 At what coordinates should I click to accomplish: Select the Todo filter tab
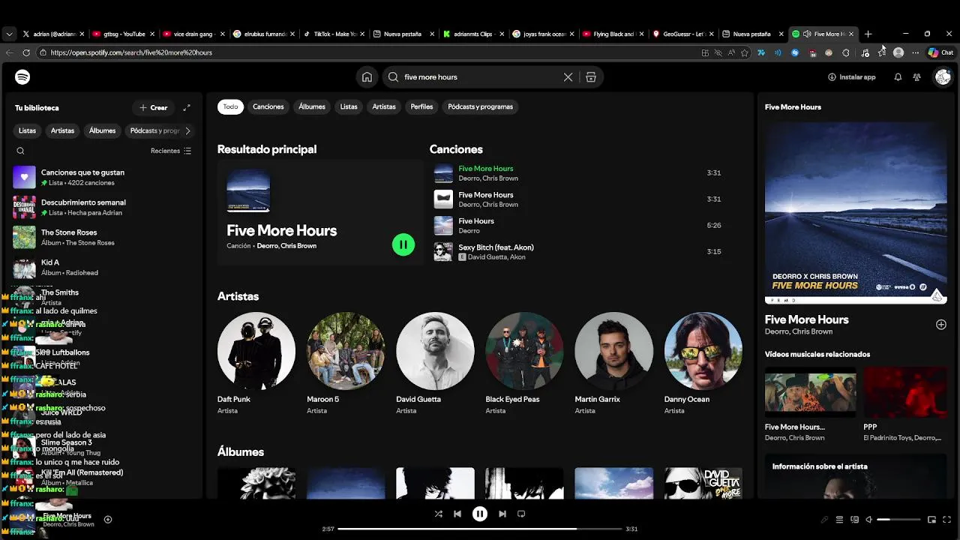coord(230,106)
